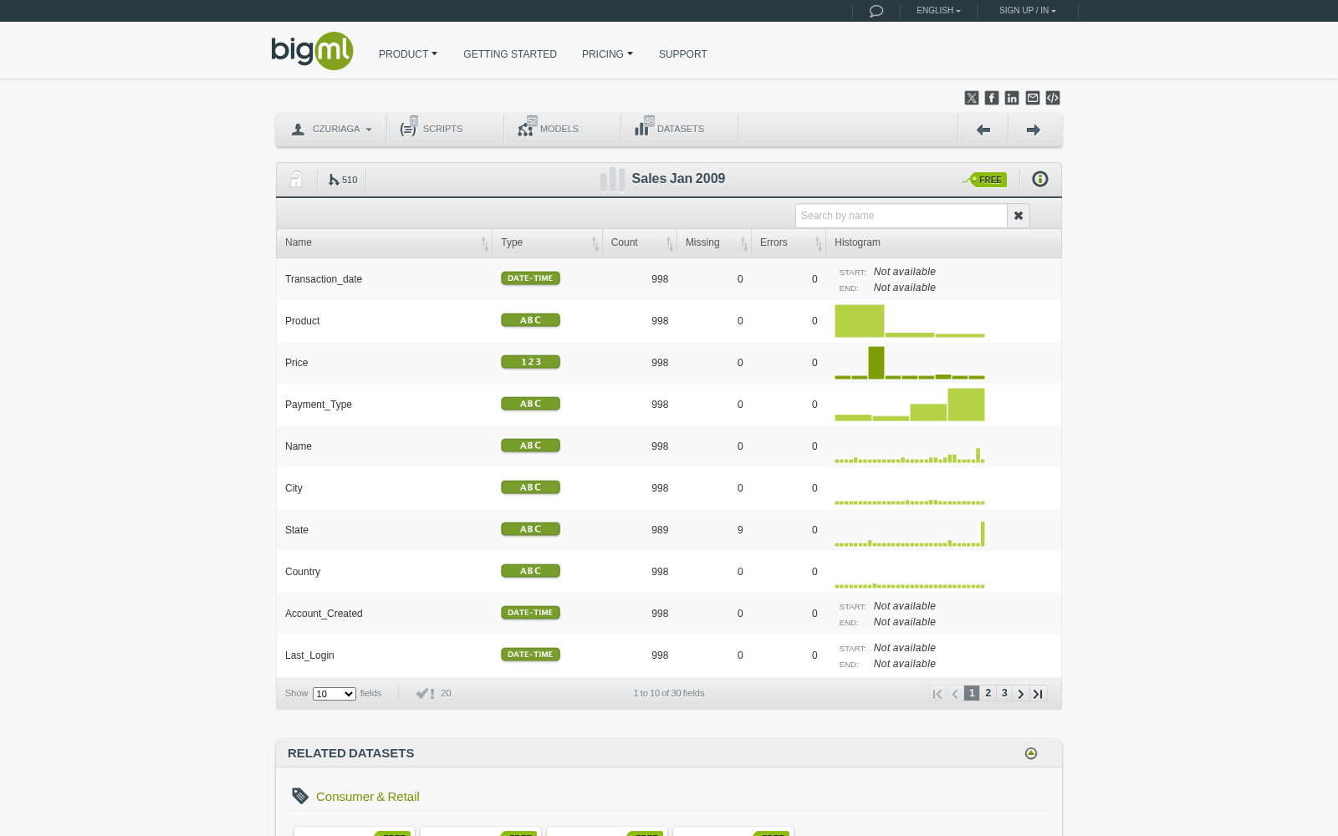Open the Consumer & Retail link
Image resolution: width=1338 pixels, height=836 pixels.
click(368, 797)
